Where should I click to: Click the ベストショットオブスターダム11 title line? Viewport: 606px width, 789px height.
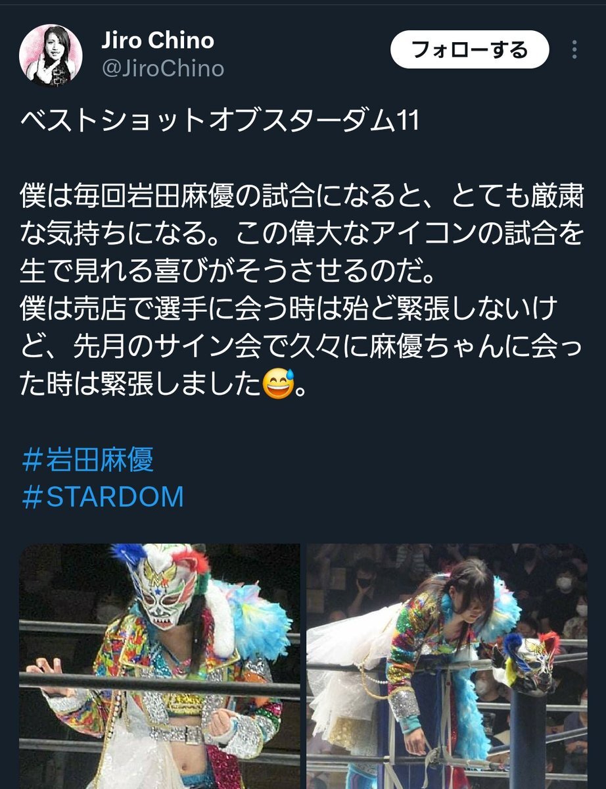(x=220, y=121)
